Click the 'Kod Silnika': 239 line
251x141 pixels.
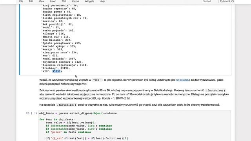pyautogui.click(x=56, y=40)
